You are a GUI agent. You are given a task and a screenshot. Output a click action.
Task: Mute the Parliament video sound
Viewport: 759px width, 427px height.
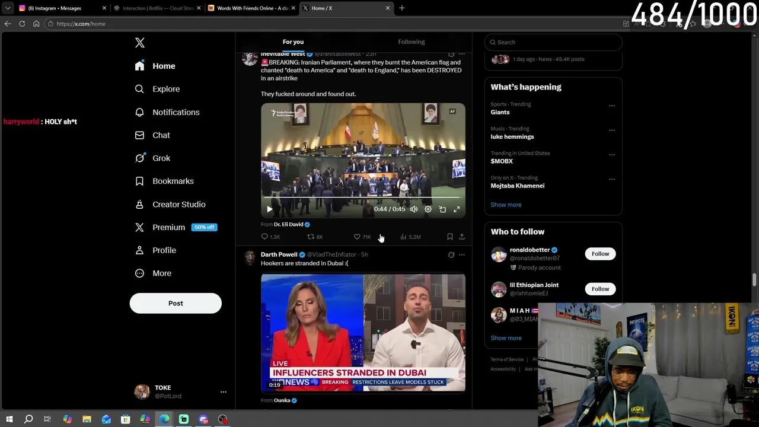pos(414,209)
